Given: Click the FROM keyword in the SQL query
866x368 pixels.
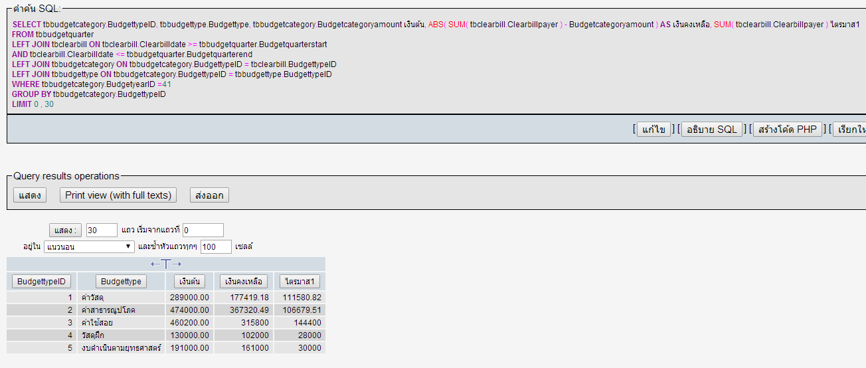Looking at the screenshot, I should (x=23, y=35).
